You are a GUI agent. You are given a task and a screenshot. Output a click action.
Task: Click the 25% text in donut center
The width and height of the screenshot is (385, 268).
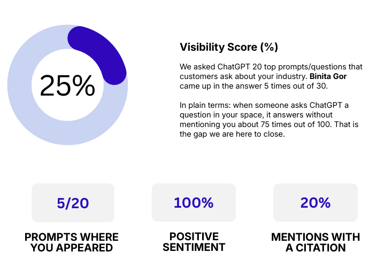tap(67, 85)
